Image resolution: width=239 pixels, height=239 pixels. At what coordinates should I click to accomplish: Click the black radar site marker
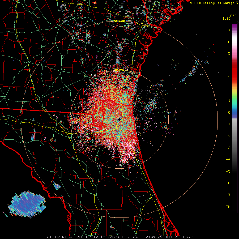click(119, 119)
